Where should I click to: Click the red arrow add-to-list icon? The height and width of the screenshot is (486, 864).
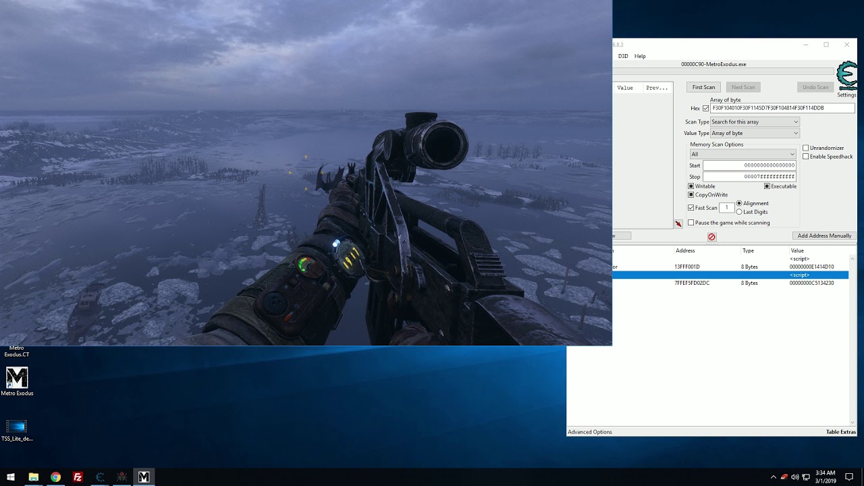tap(678, 223)
